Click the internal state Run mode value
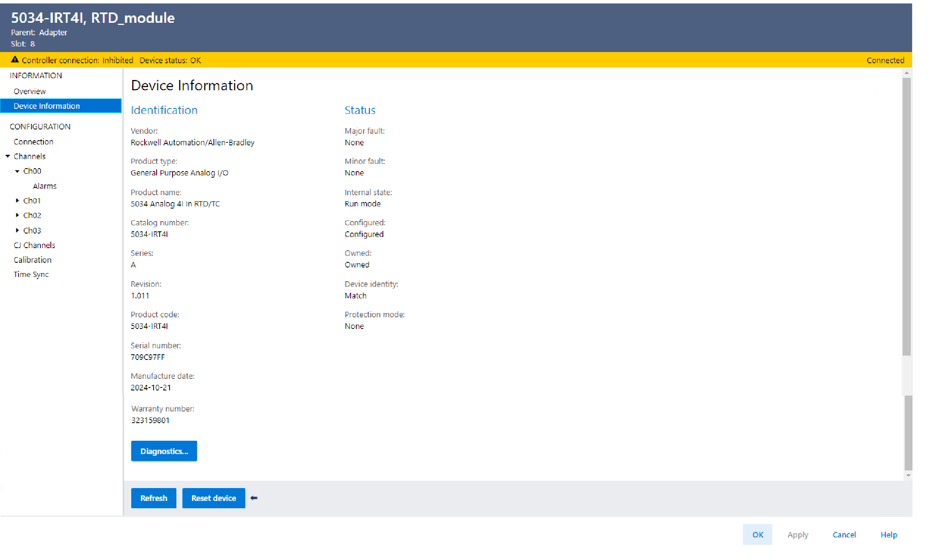This screenshot has width=931, height=559. pyautogui.click(x=362, y=203)
